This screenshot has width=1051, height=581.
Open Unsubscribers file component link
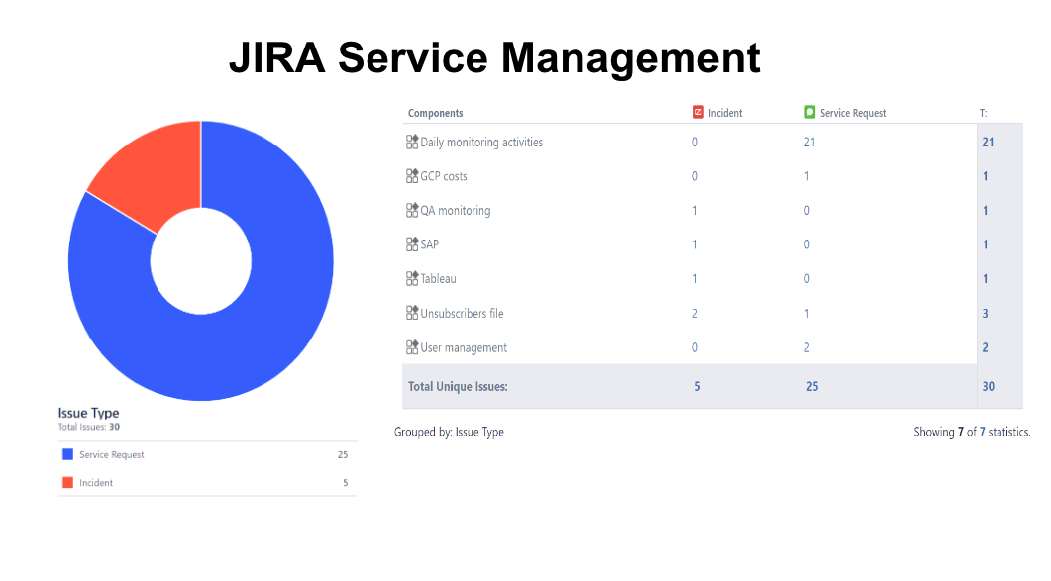point(462,313)
